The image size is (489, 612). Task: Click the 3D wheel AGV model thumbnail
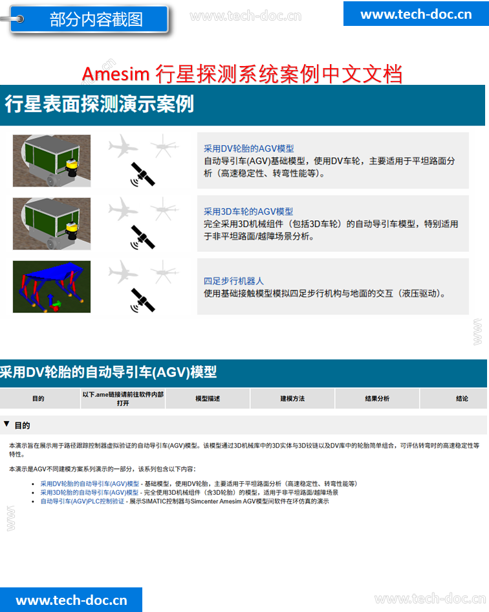[x=52, y=223]
